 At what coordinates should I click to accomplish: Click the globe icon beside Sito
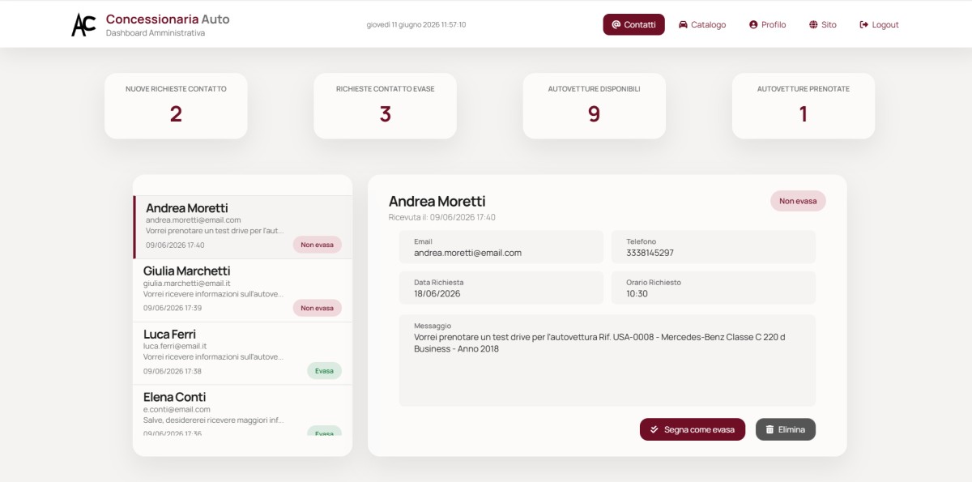click(813, 24)
